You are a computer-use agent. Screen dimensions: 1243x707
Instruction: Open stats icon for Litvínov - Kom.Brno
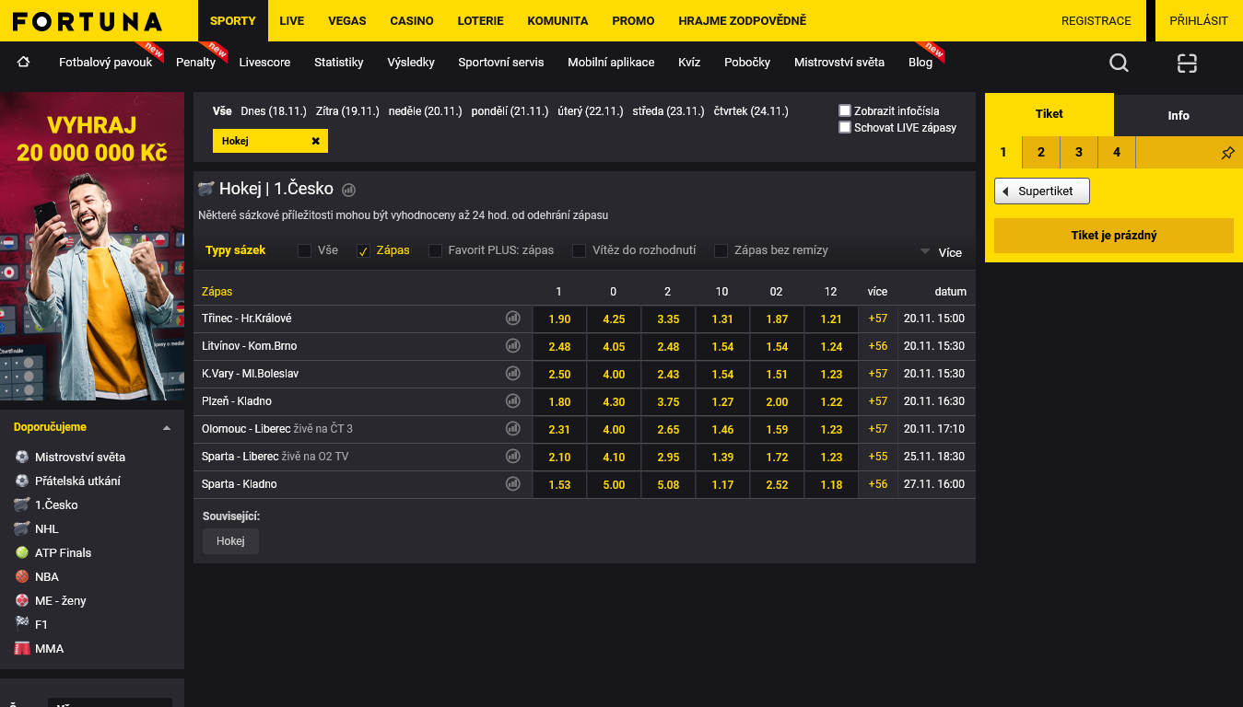click(513, 345)
